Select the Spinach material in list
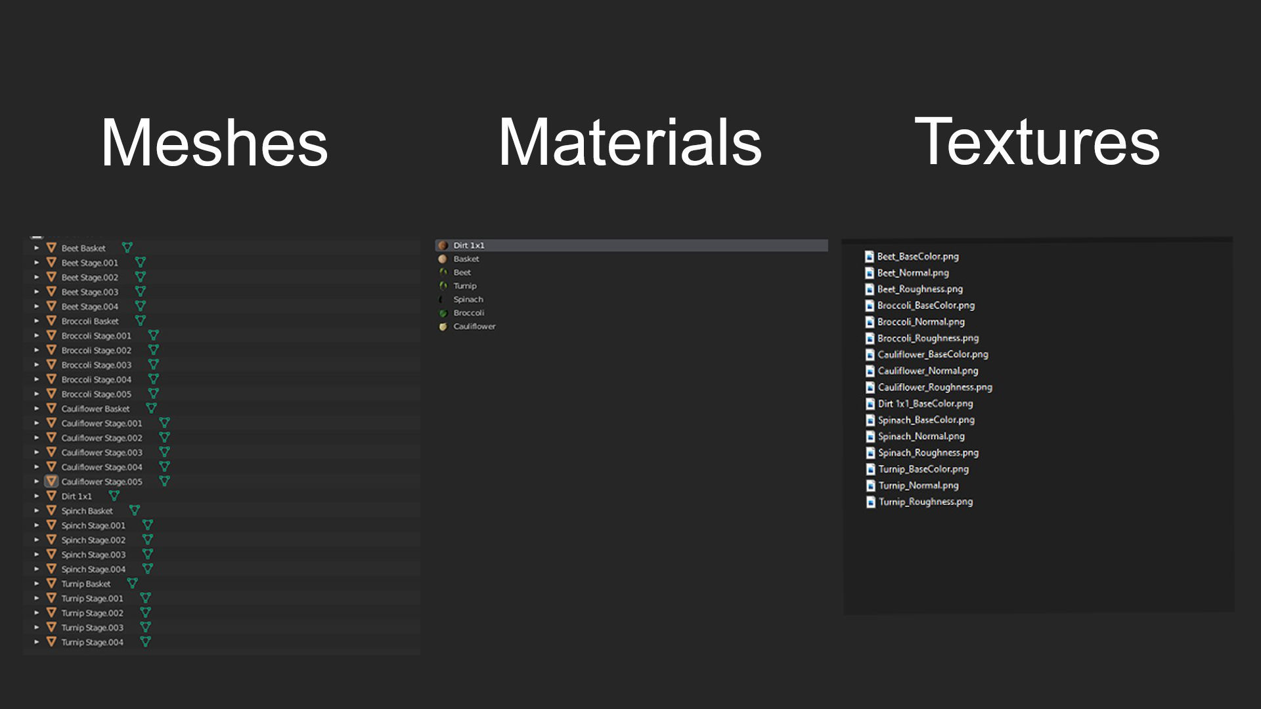Image resolution: width=1261 pixels, height=709 pixels. 468,299
